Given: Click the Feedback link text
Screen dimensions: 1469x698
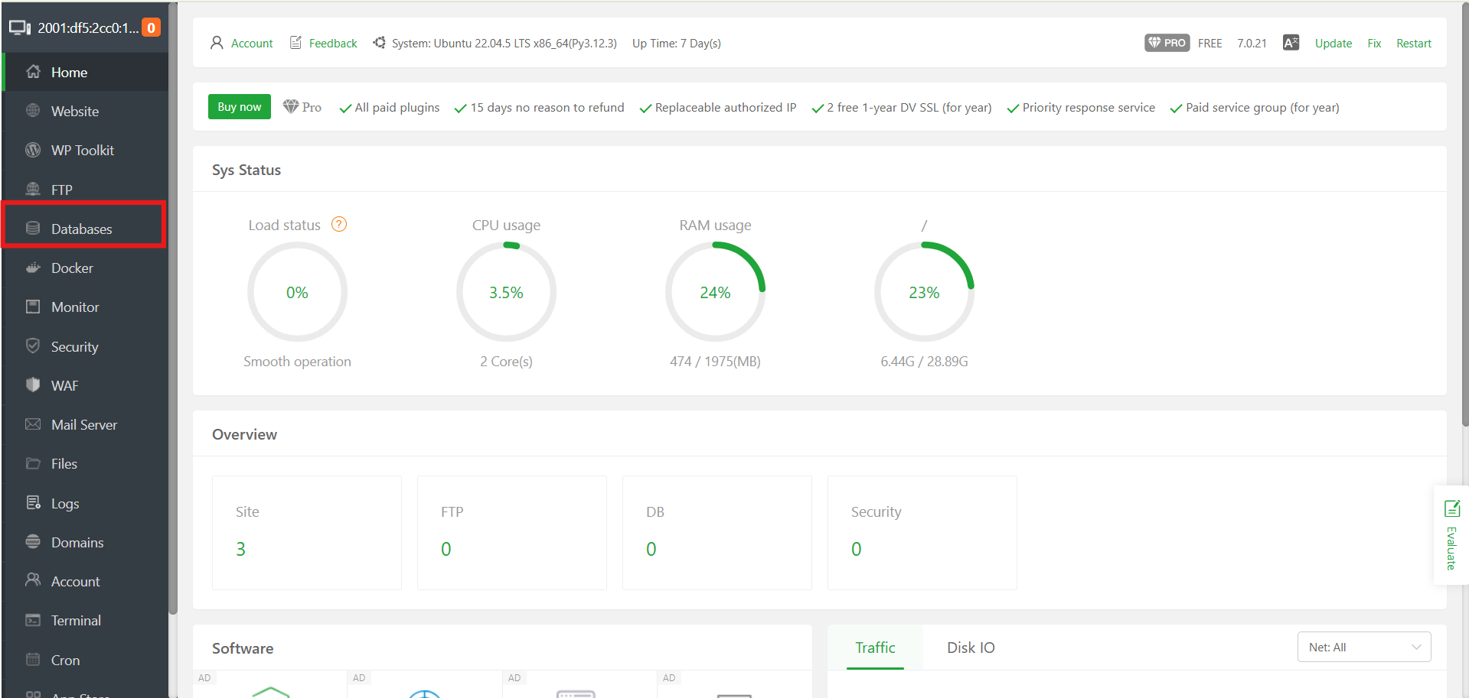Looking at the screenshot, I should point(333,43).
